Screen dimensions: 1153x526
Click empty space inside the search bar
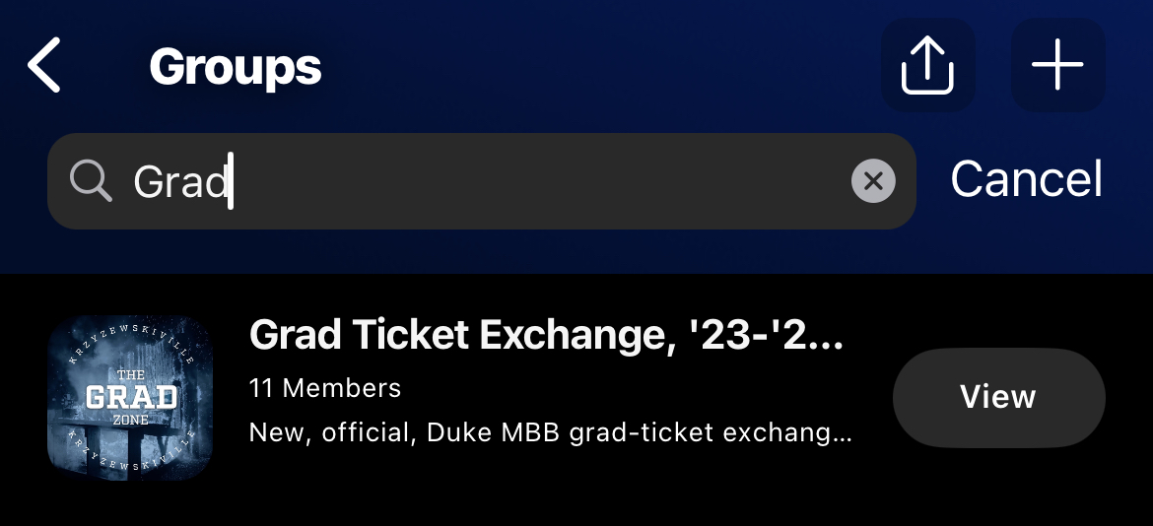tap(542, 181)
